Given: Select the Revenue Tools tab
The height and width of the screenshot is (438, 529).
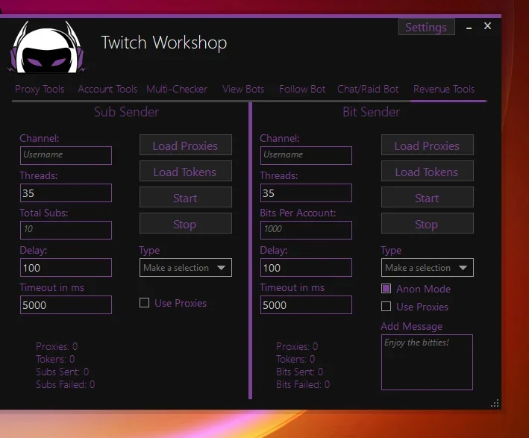Looking at the screenshot, I should 444,89.
